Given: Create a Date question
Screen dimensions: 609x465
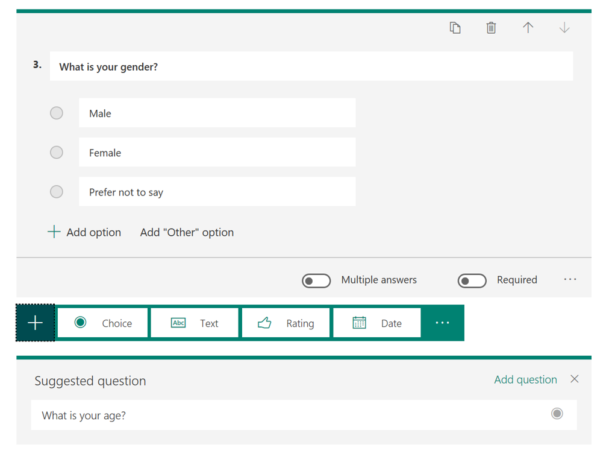Looking at the screenshot, I should [x=376, y=323].
